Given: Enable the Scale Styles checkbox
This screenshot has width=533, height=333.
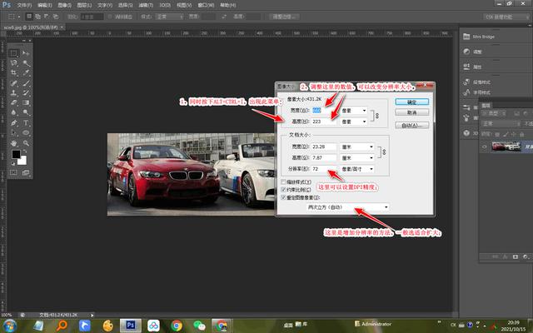Looking at the screenshot, I should pyautogui.click(x=283, y=182).
